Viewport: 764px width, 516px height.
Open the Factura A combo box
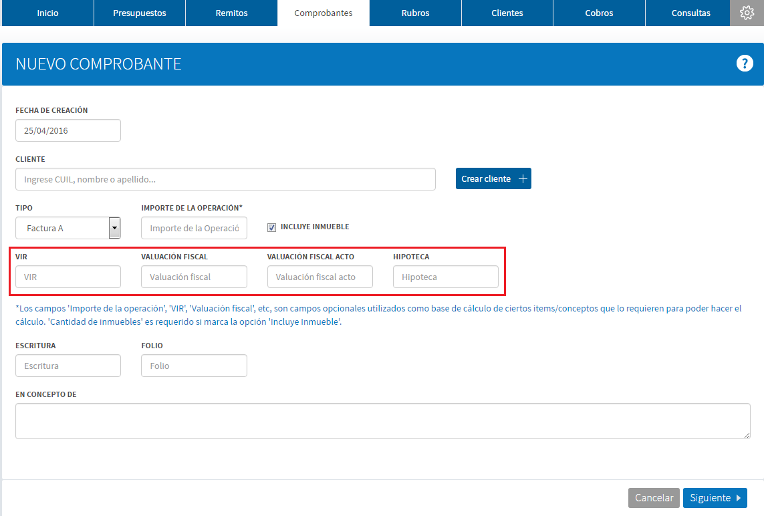[x=68, y=228]
